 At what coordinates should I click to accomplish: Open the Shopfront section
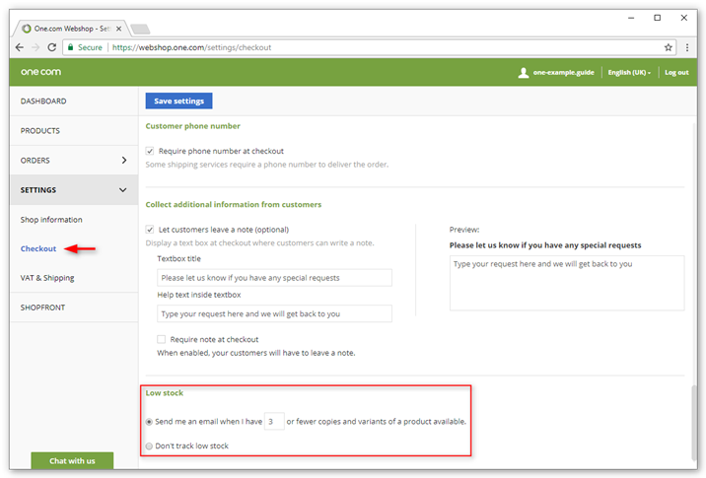pyautogui.click(x=74, y=307)
